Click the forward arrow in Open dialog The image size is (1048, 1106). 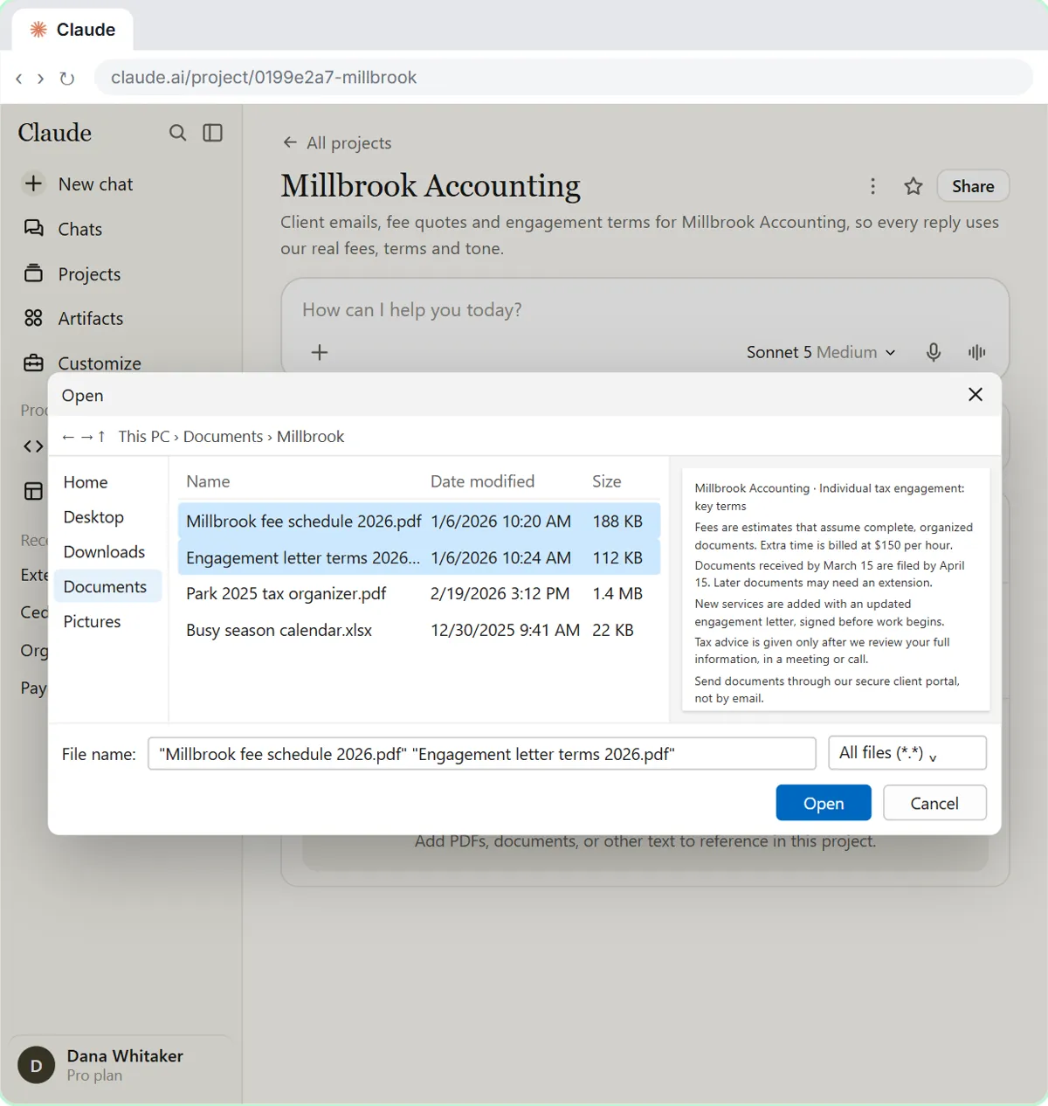[86, 437]
